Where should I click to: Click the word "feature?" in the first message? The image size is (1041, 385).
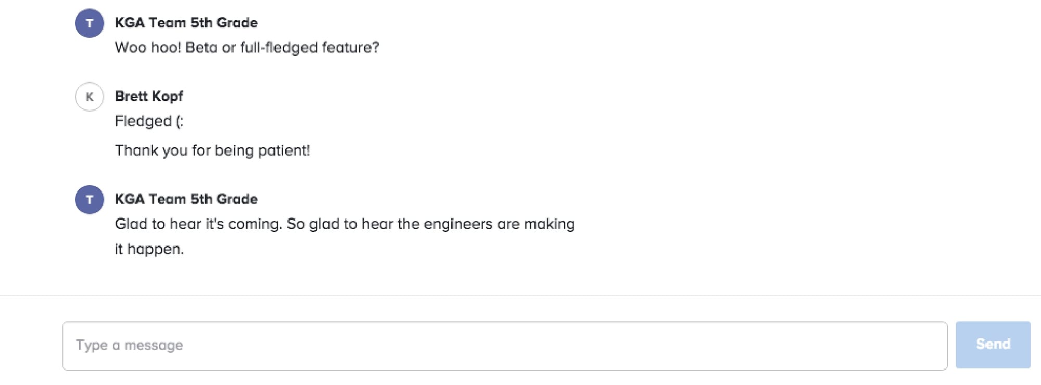[350, 48]
